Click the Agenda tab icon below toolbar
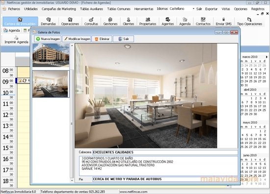Image resolution: width=270 pixels, height=194 pixels. pos(5,30)
